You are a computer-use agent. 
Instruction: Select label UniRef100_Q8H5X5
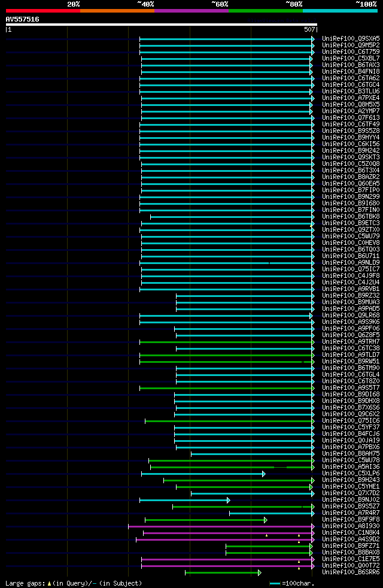pos(351,105)
